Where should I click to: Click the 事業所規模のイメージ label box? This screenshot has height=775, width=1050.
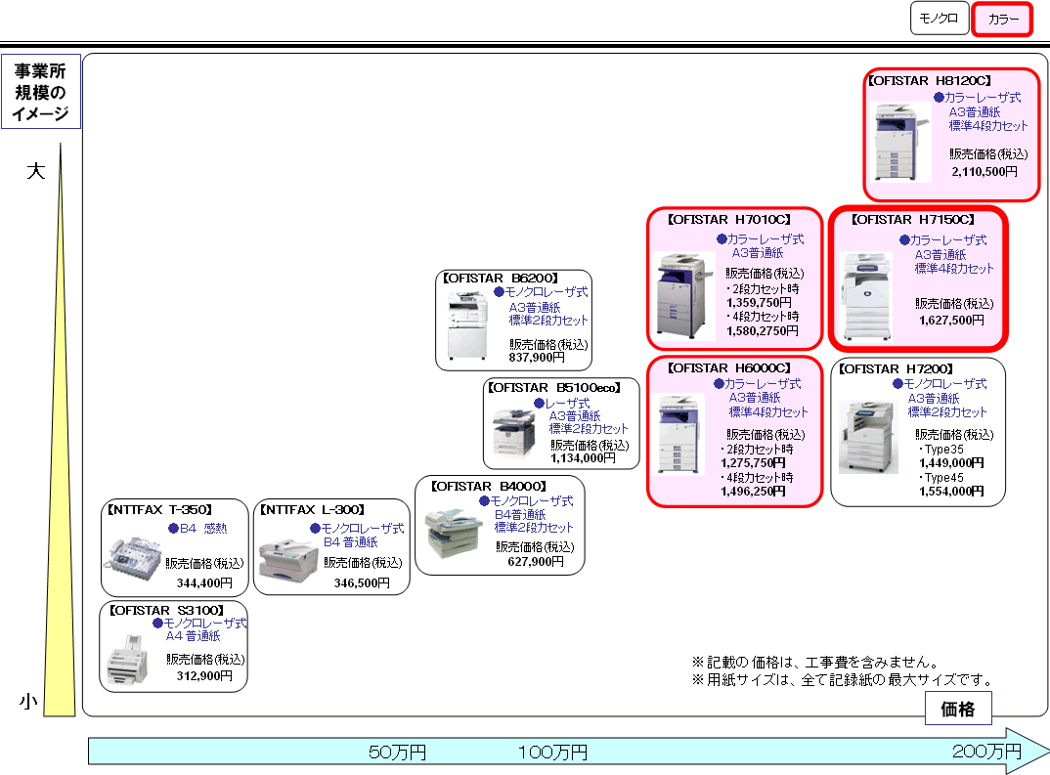coord(41,92)
